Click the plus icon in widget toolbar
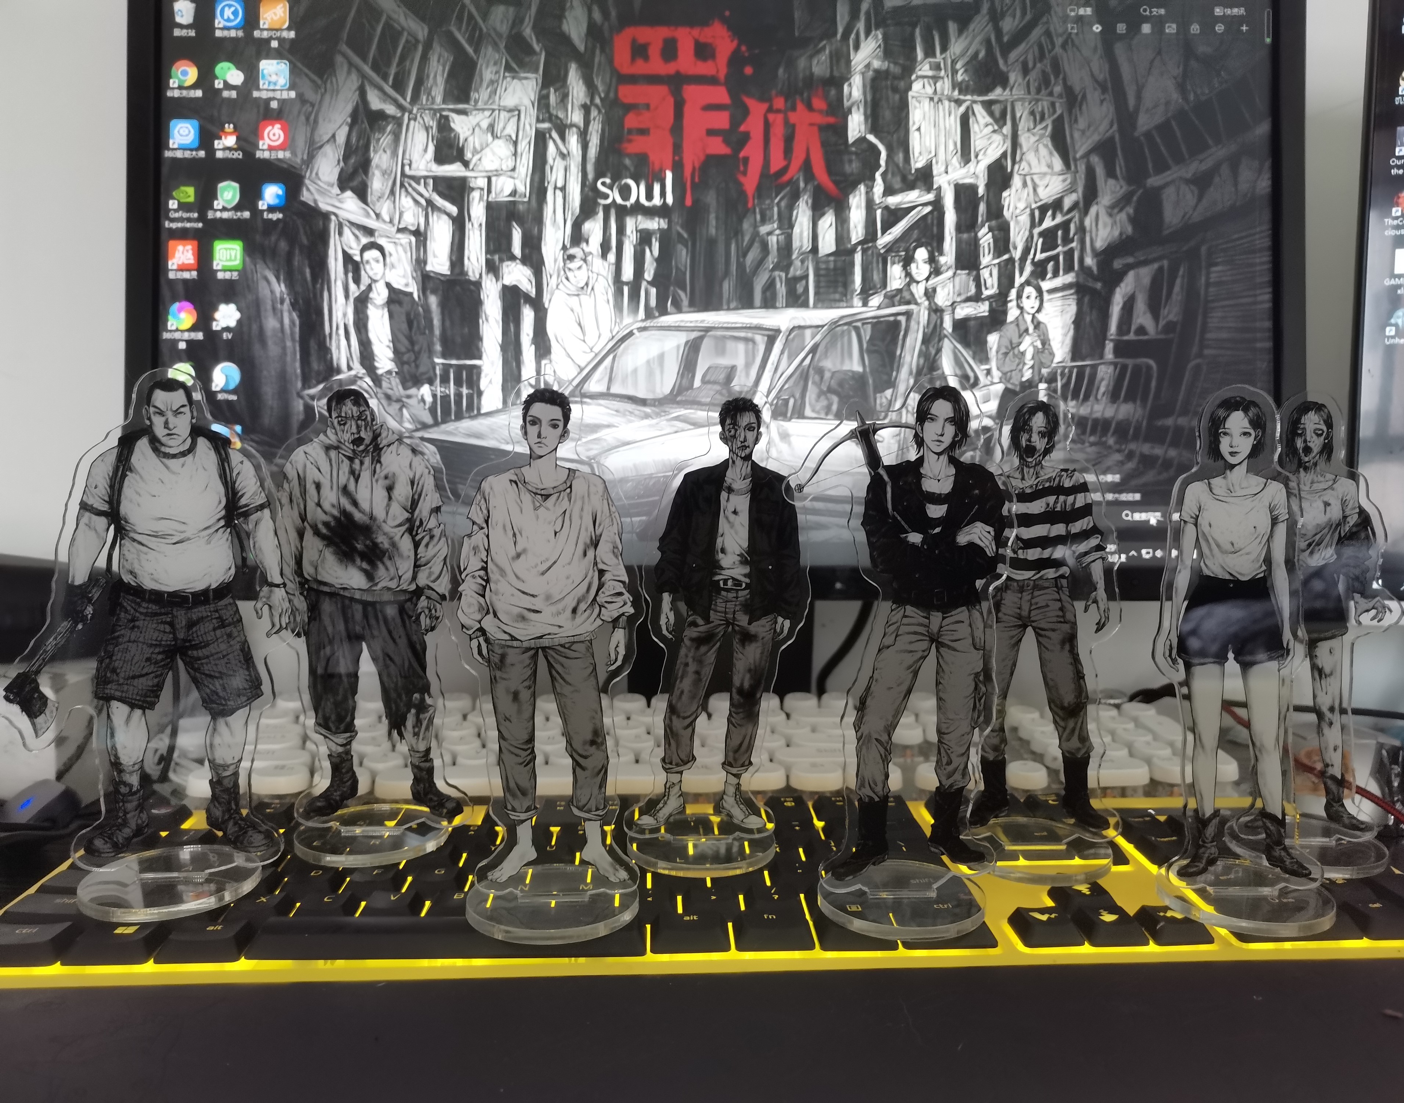 pyautogui.click(x=1244, y=28)
